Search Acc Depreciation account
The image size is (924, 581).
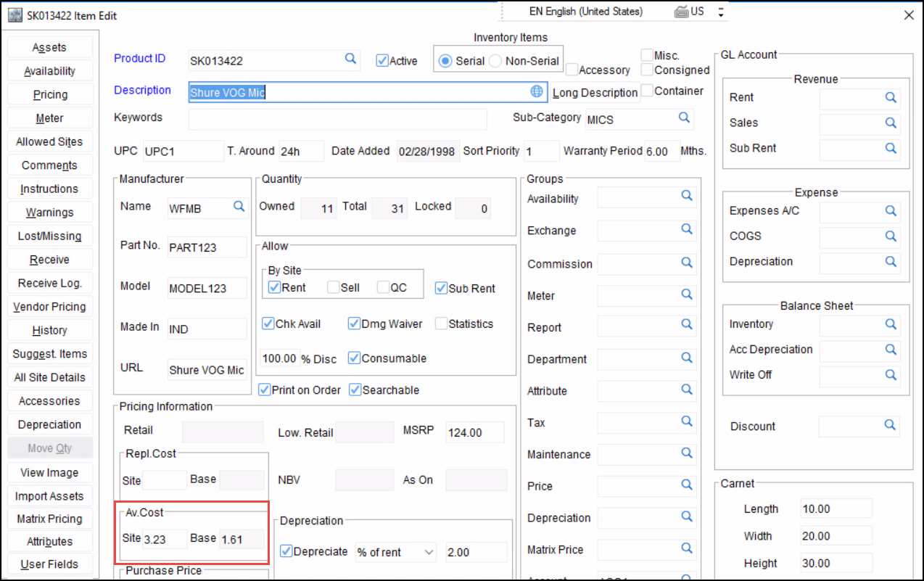click(x=891, y=350)
